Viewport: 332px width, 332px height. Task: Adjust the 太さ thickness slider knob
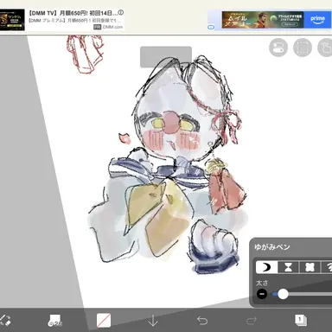click(283, 294)
